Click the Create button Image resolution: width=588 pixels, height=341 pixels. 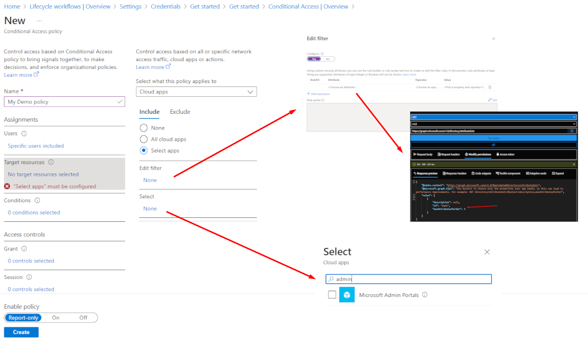(x=22, y=332)
